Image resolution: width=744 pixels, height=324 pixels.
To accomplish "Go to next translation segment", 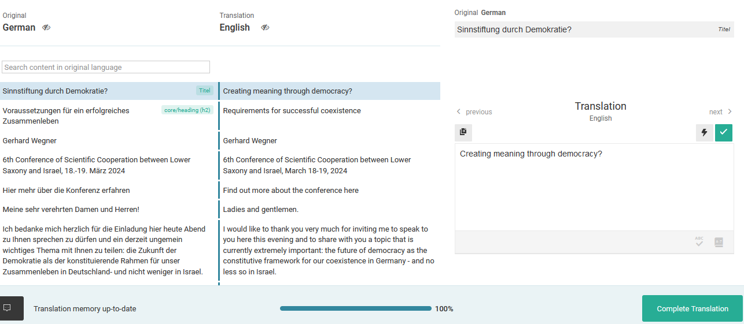I will (x=721, y=111).
